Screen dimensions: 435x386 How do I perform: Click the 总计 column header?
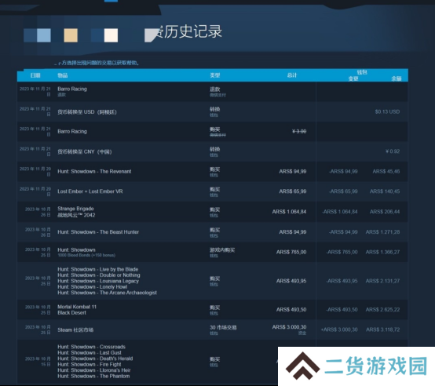pyautogui.click(x=292, y=75)
